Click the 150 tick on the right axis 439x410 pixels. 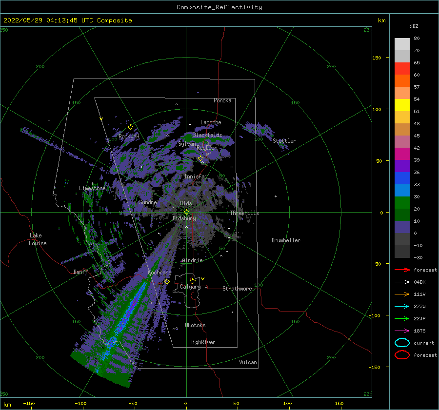pos(377,58)
